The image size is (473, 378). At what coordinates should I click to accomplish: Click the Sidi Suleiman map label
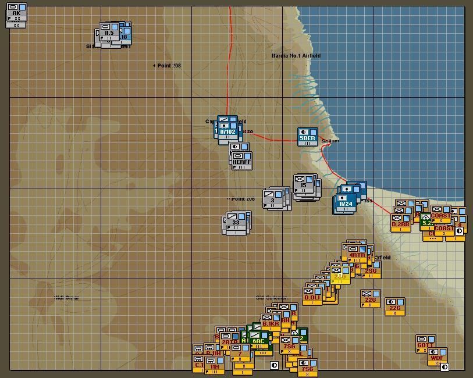pos(272,298)
